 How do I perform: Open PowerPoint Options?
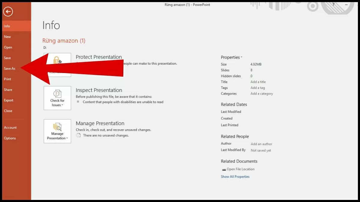click(x=10, y=138)
